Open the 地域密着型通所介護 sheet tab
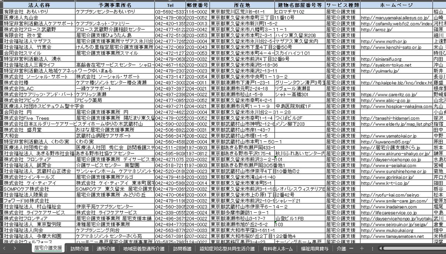 [144, 249]
